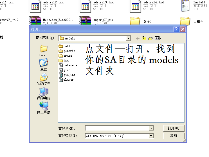Expand the 查找范围 models dropdown
The image size is (209, 157).
[x=128, y=38]
